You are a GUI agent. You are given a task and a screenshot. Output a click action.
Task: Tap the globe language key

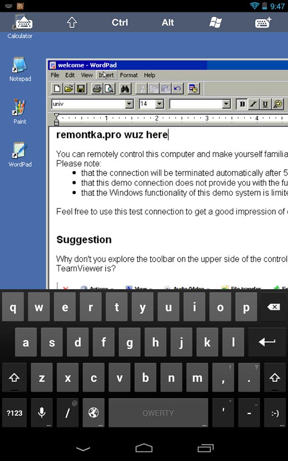coord(94,413)
